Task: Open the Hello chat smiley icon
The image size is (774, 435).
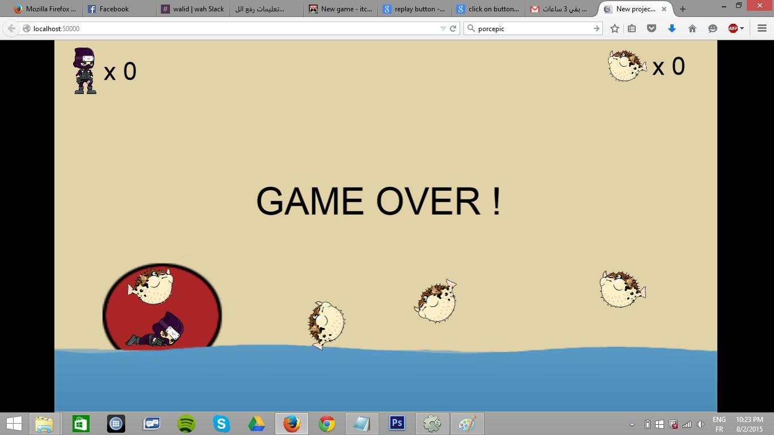Action: point(713,28)
